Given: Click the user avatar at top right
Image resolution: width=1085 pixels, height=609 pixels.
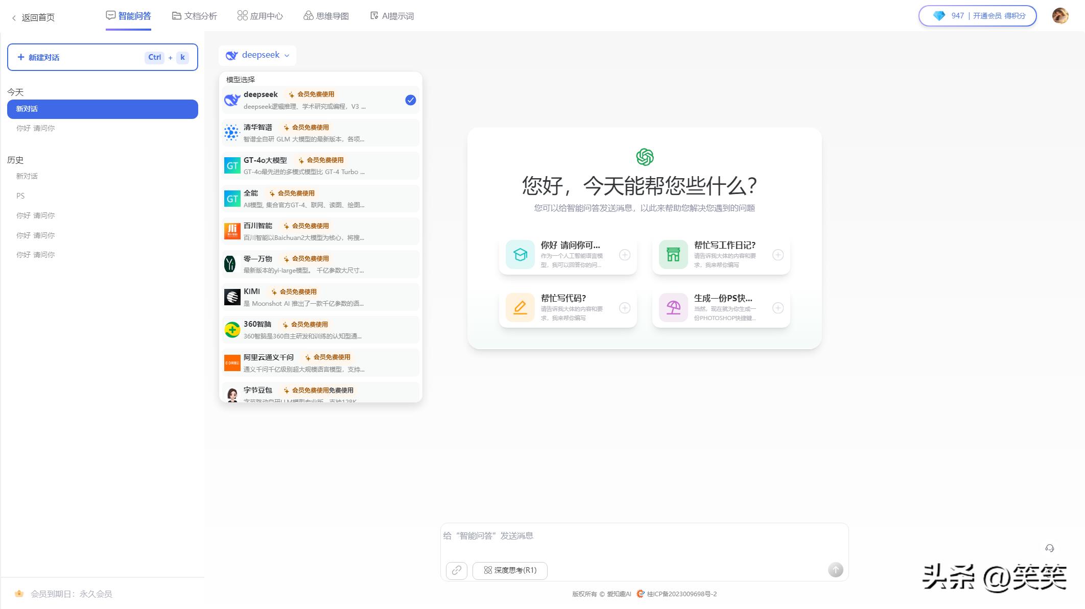Looking at the screenshot, I should (x=1060, y=16).
